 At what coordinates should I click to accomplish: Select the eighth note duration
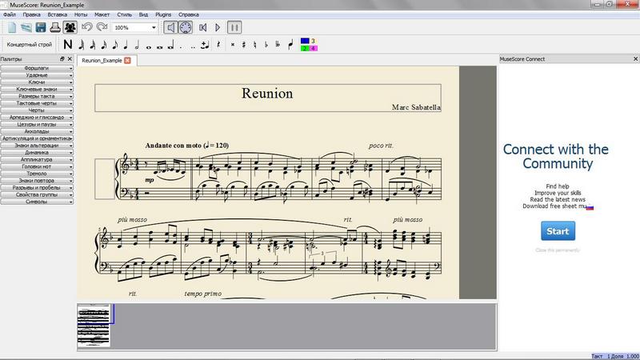click(114, 45)
